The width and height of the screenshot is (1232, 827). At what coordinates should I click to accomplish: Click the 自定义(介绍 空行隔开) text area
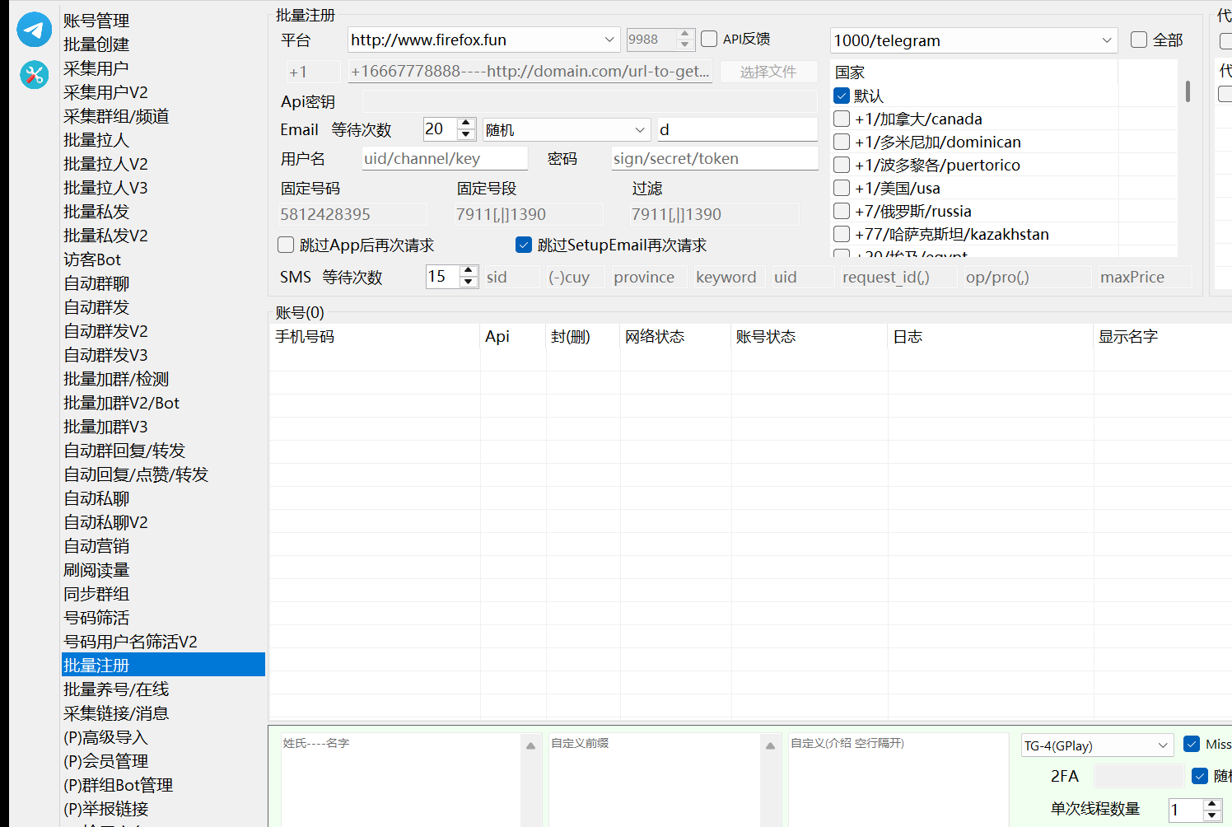coord(898,779)
